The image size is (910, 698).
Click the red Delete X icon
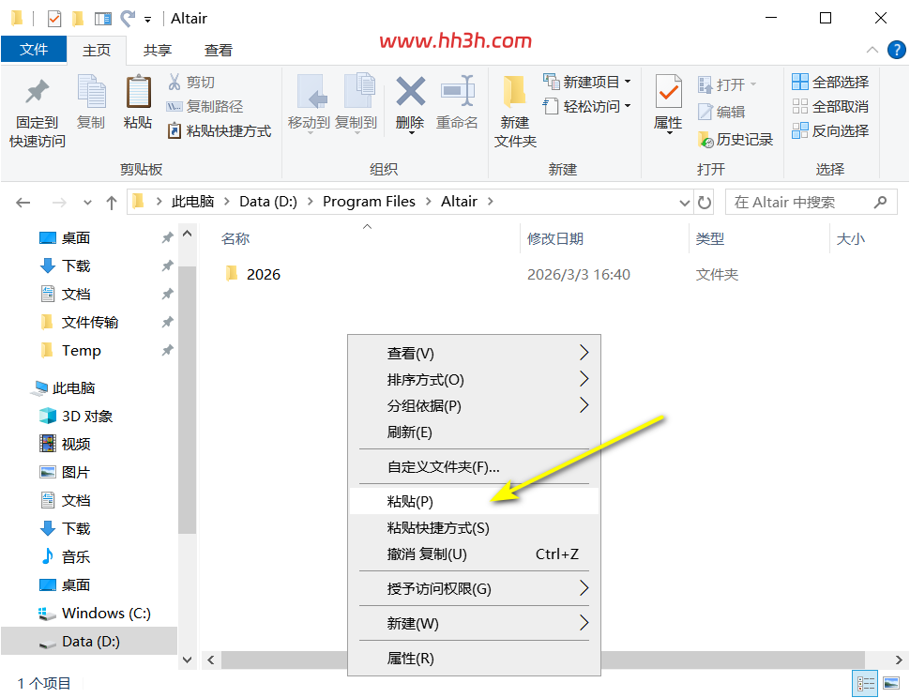tap(410, 91)
